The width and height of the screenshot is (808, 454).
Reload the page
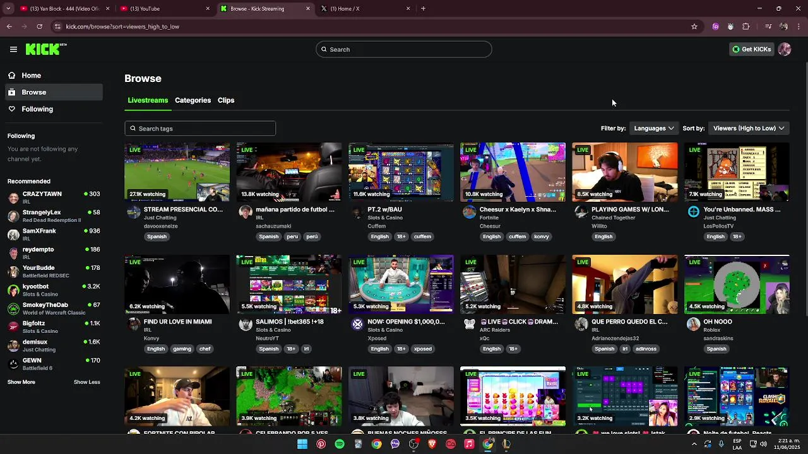(39, 26)
